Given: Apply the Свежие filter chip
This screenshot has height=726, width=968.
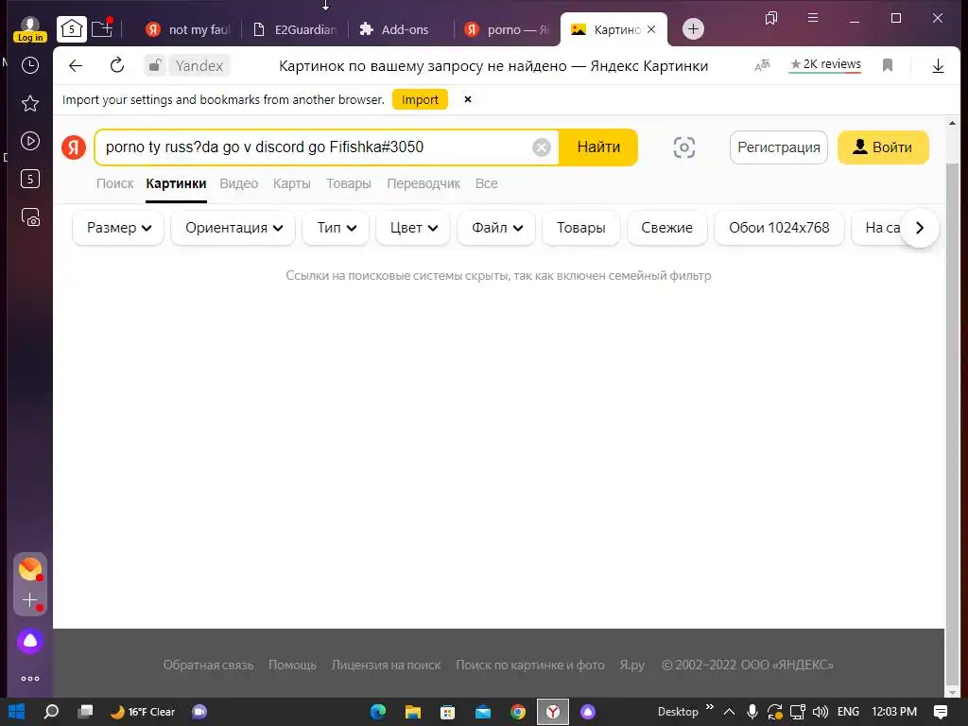Looking at the screenshot, I should [x=666, y=228].
